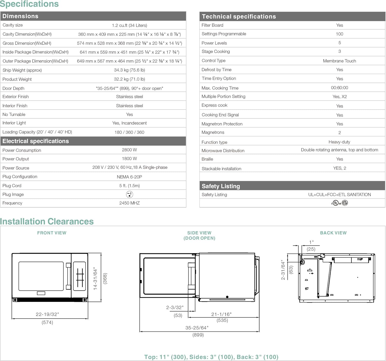
Task: Click the cULus certification logo
Action: tap(336, 203)
